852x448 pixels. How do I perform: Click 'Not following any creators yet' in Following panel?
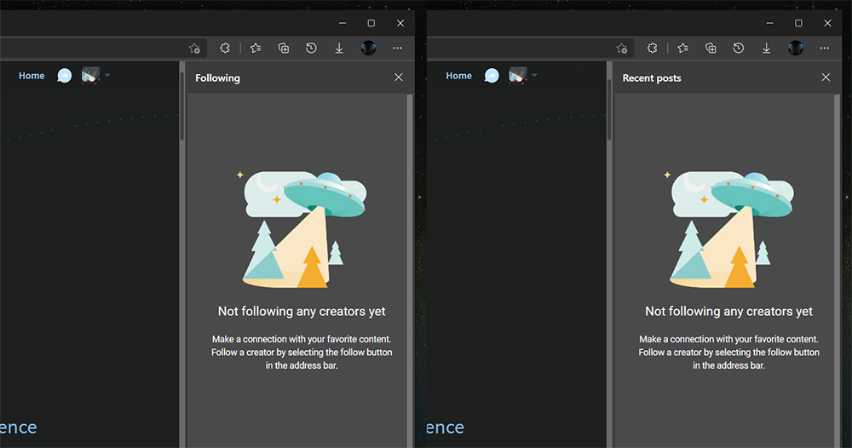(302, 311)
